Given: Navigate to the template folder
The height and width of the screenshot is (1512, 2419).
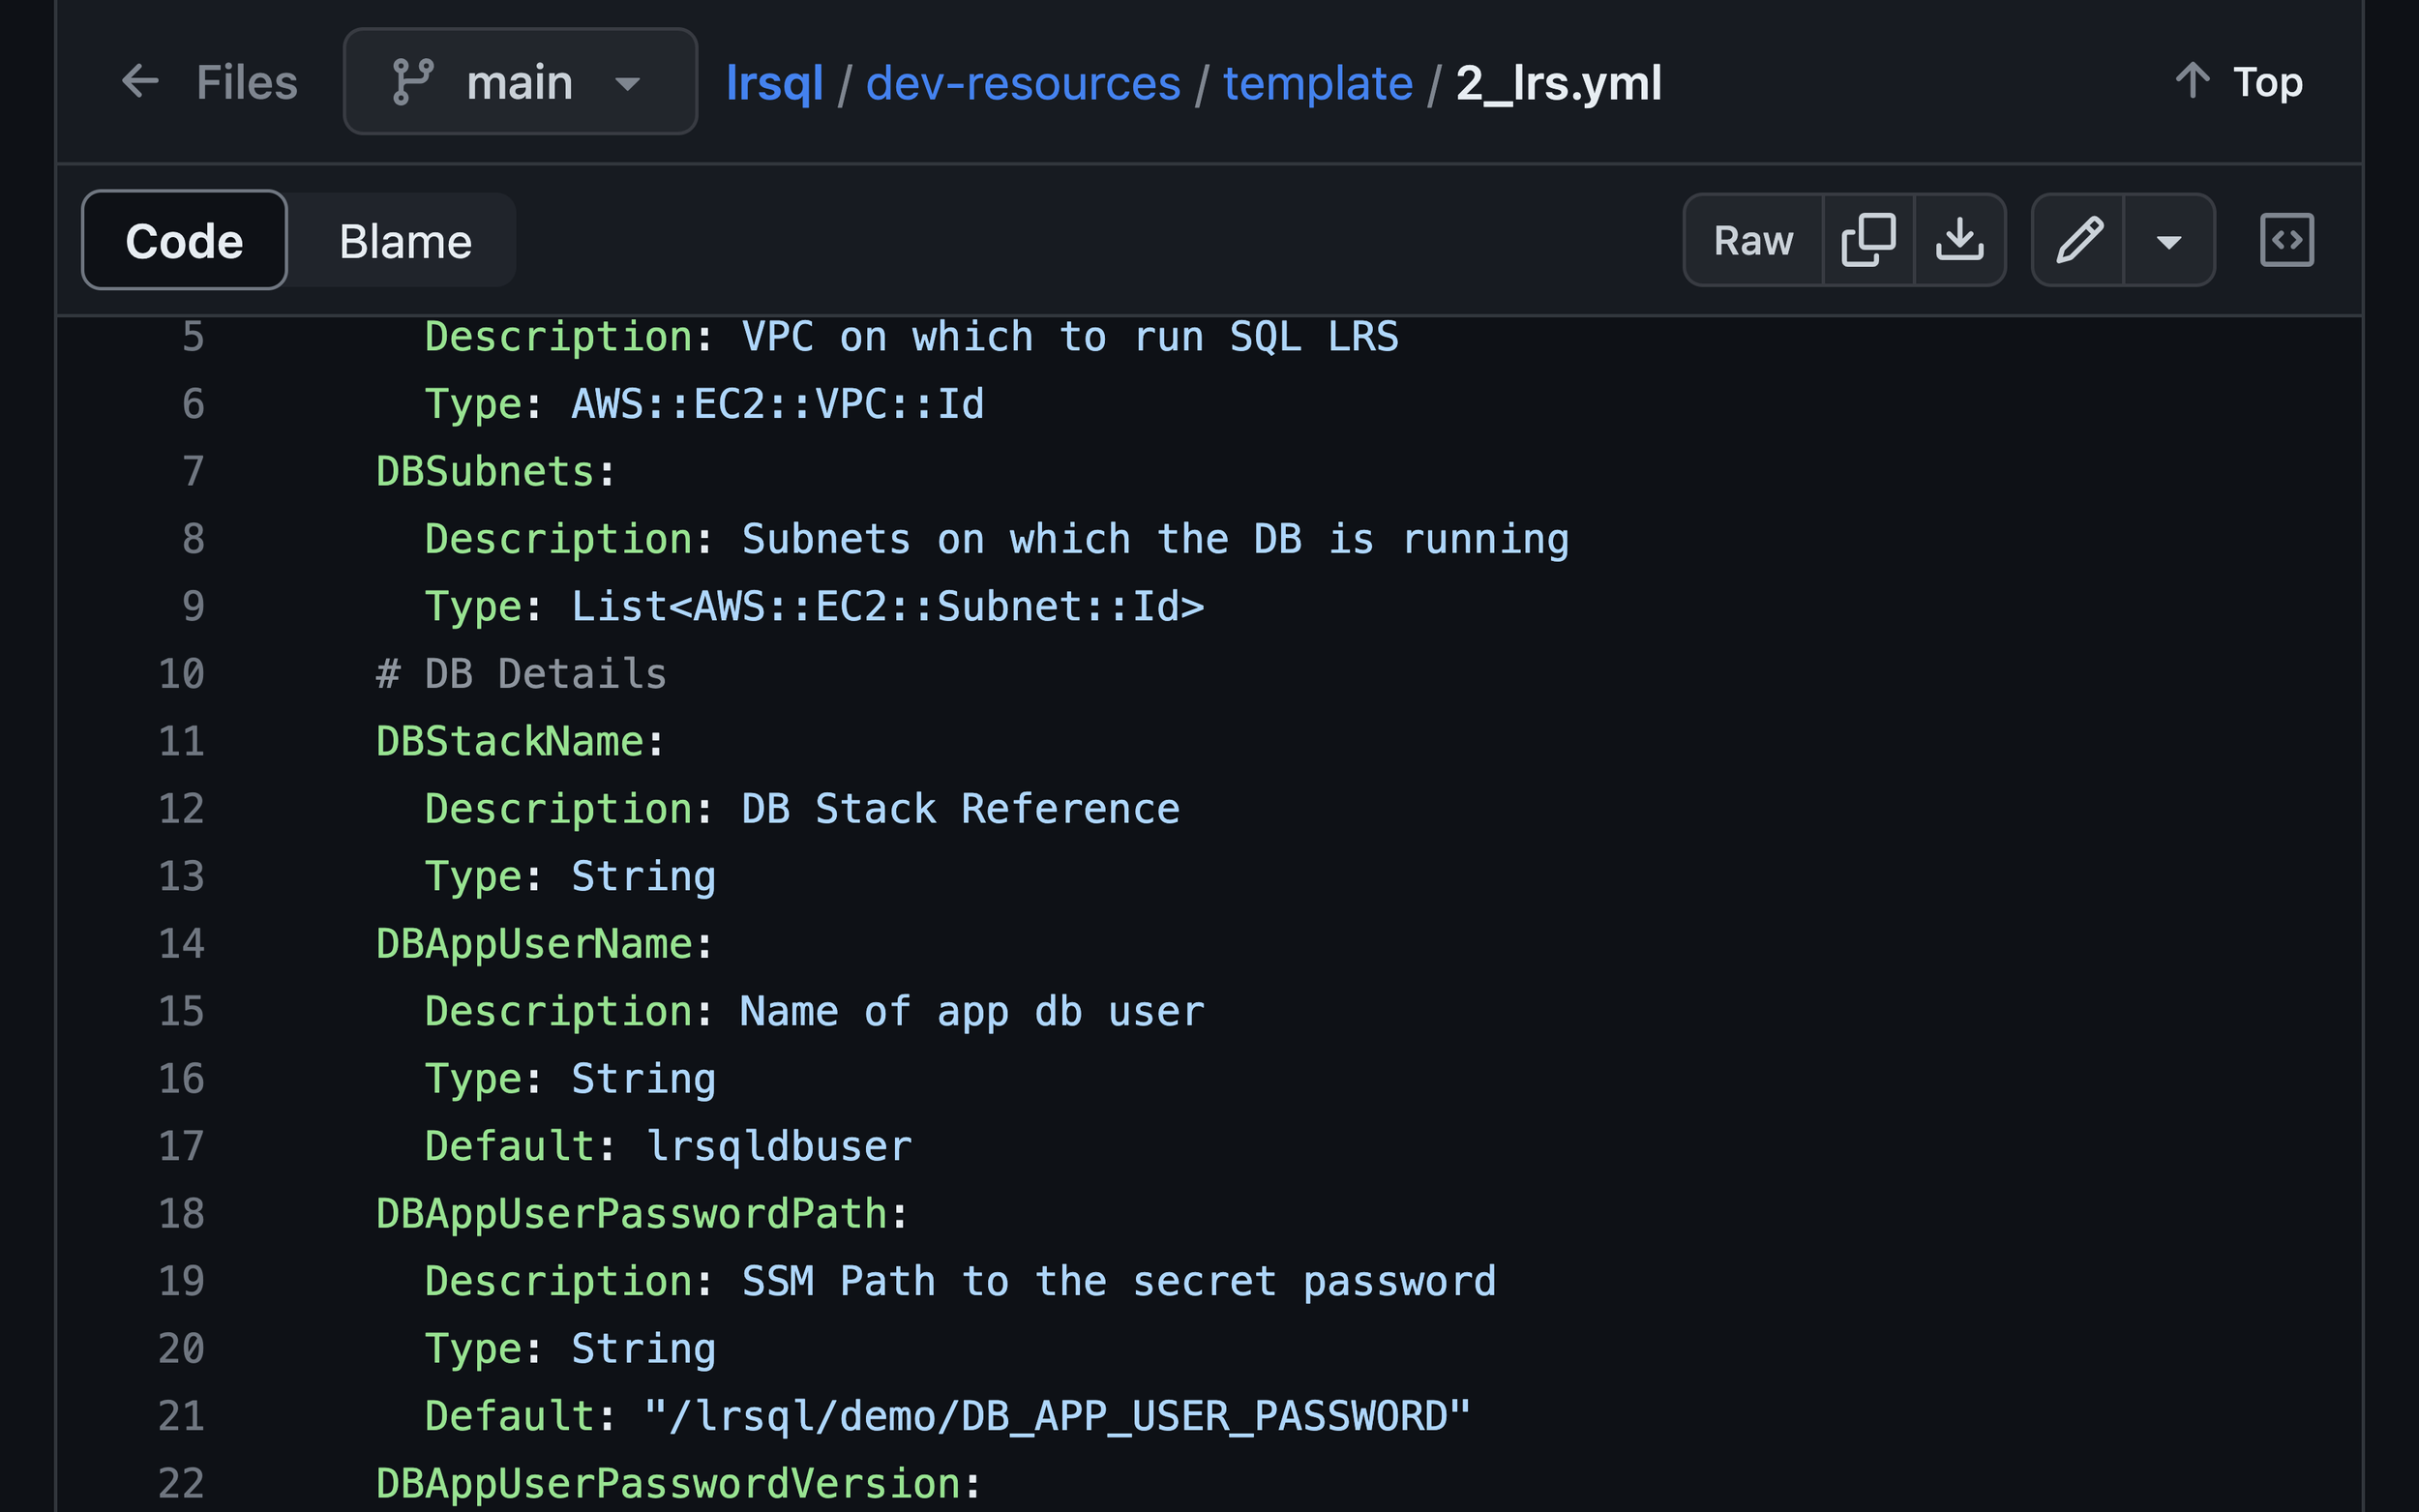Looking at the screenshot, I should coord(1318,83).
